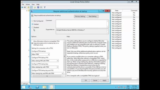Click the Help pane vertical scrollbar thumb
The image size is (160, 90).
pos(108,50)
